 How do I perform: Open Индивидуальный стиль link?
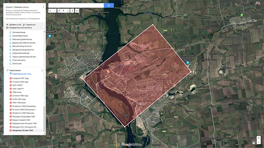pos(22,74)
